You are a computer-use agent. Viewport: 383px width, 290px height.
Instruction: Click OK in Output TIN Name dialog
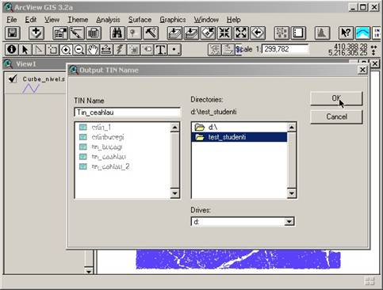coord(336,98)
